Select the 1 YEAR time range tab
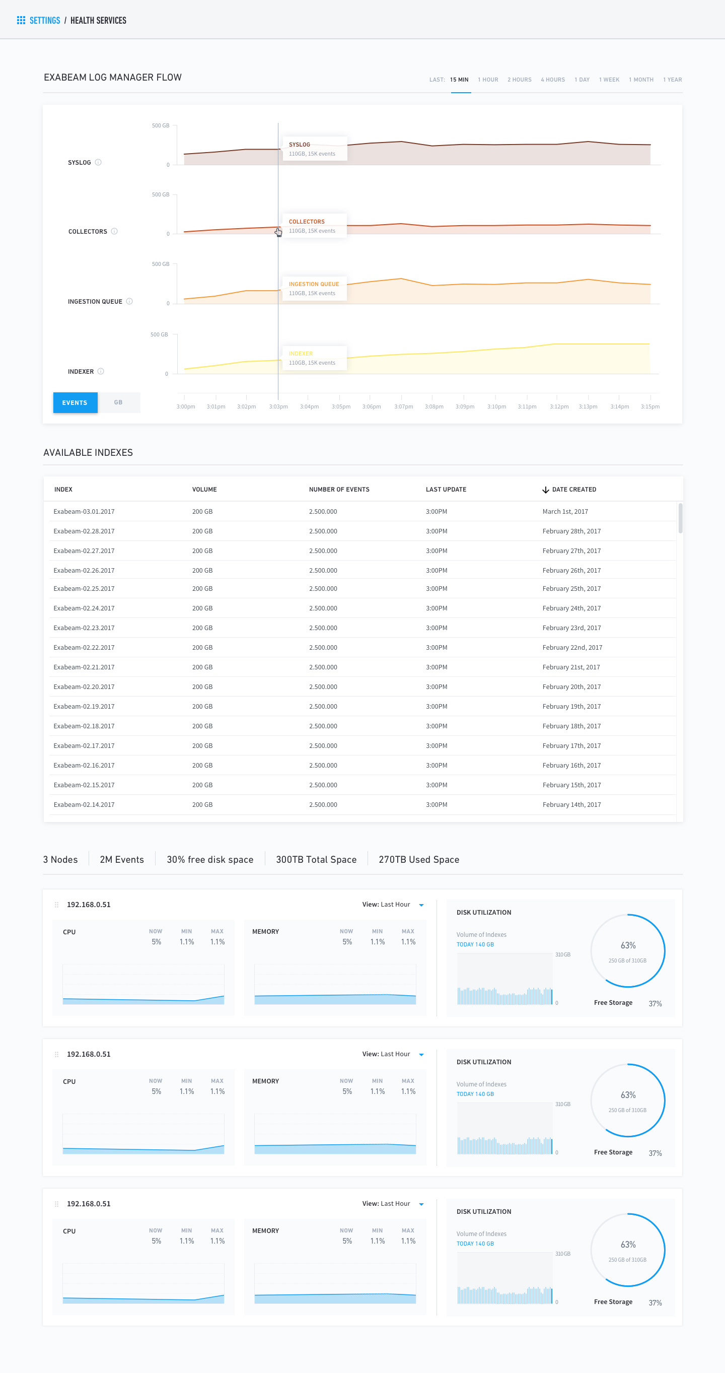This screenshot has width=725, height=1373. point(672,80)
